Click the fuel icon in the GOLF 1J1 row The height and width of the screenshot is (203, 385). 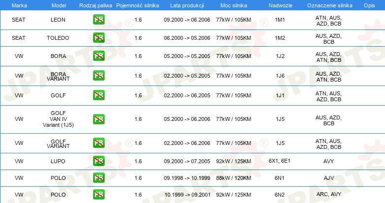[98, 95]
